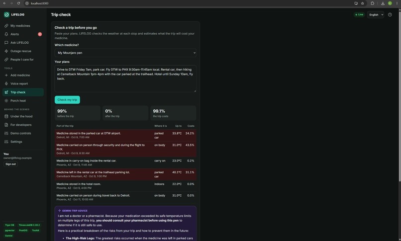Screen dimensions: 401x241
Task: Click the Ask LIFELOG chat bubble icon
Action: 6,43
